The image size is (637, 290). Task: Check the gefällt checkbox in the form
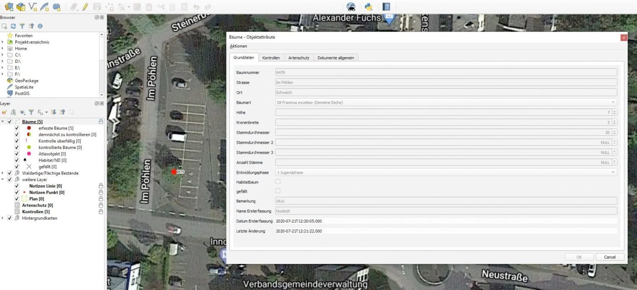tap(278, 191)
